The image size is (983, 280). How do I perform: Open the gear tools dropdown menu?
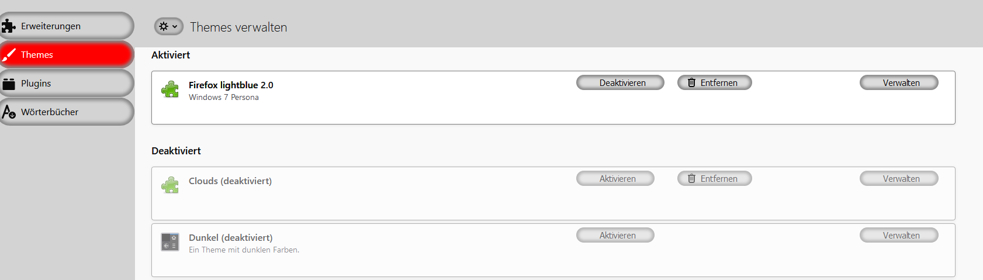coord(168,26)
